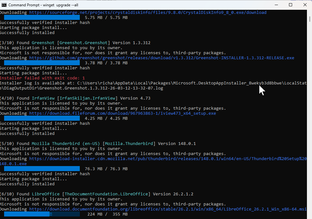Screen dimensions: 312x219
Task: Minimize the Command Prompt window
Action: pos(276,5)
